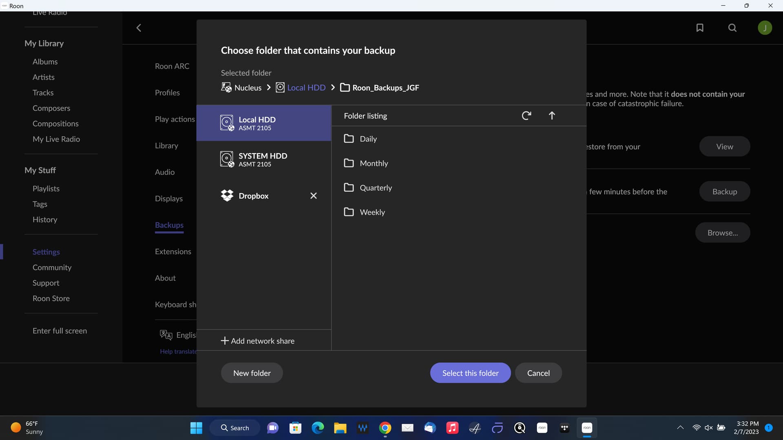Click the Quarterly folder icon

coord(349,187)
